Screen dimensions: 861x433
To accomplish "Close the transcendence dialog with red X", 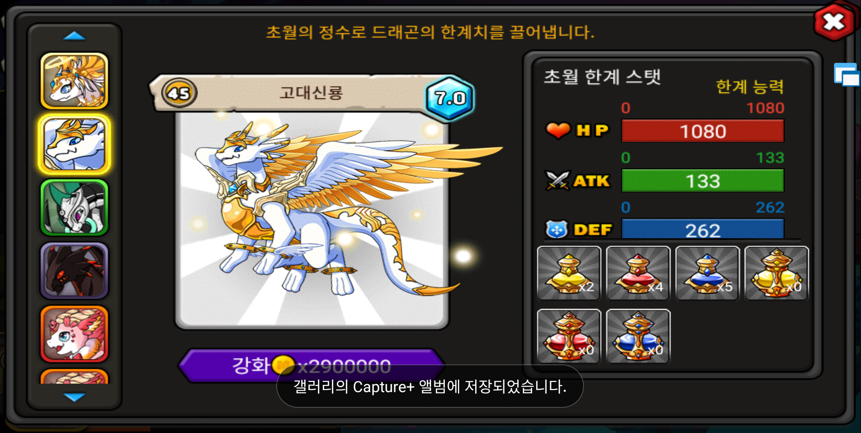I will [x=834, y=22].
